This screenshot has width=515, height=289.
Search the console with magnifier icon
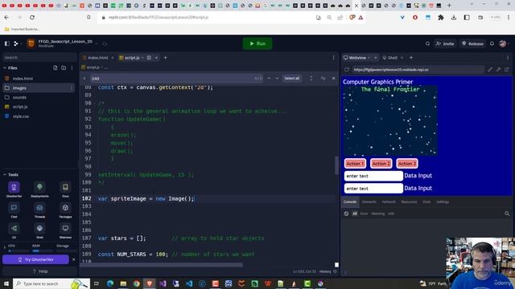[507, 214]
